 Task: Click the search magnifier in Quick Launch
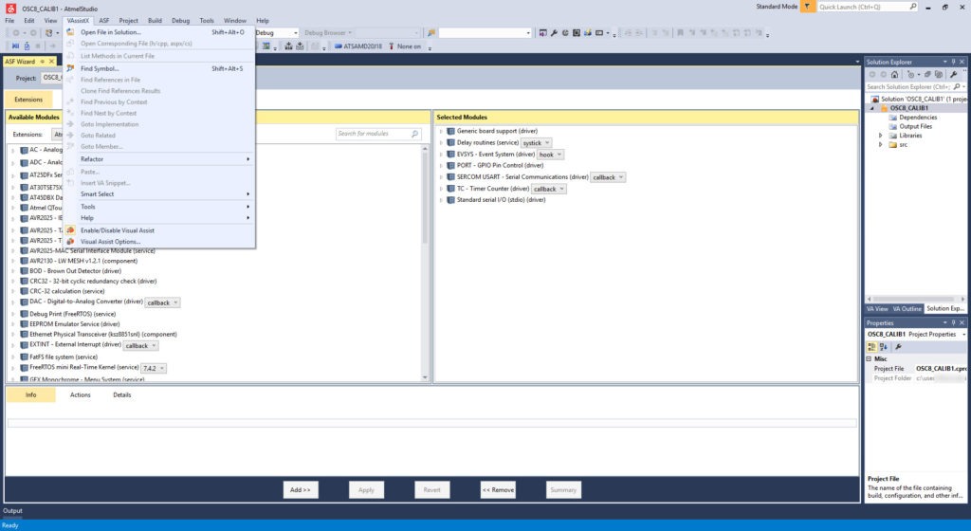[913, 7]
